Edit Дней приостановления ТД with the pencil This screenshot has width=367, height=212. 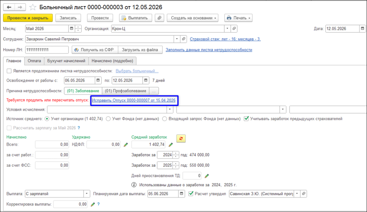tap(206, 176)
